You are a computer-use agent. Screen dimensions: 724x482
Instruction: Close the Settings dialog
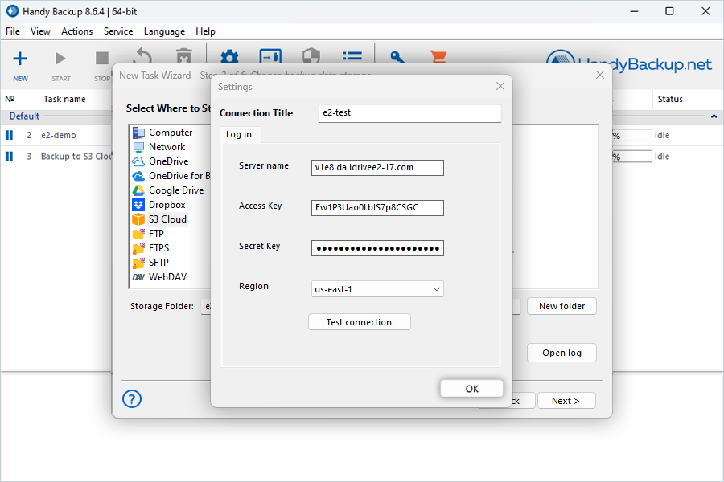500,86
